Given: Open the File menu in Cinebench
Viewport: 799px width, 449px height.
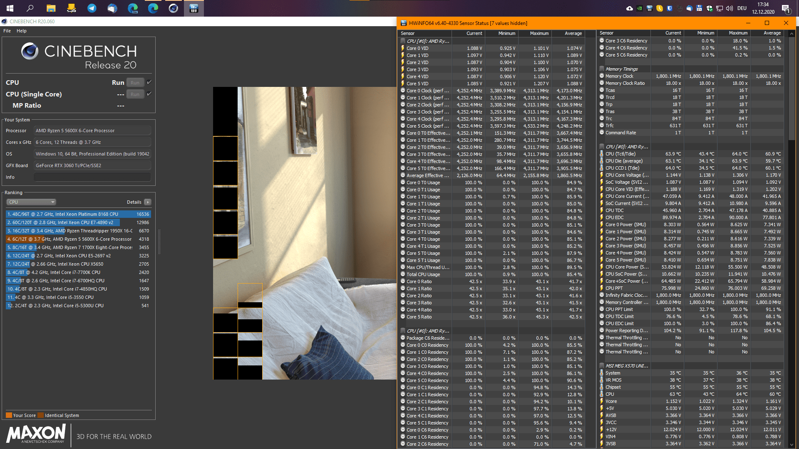Looking at the screenshot, I should tap(7, 31).
